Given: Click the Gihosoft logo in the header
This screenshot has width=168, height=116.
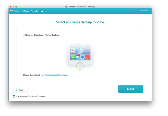Looking at the screenshot, I should 11,11.
